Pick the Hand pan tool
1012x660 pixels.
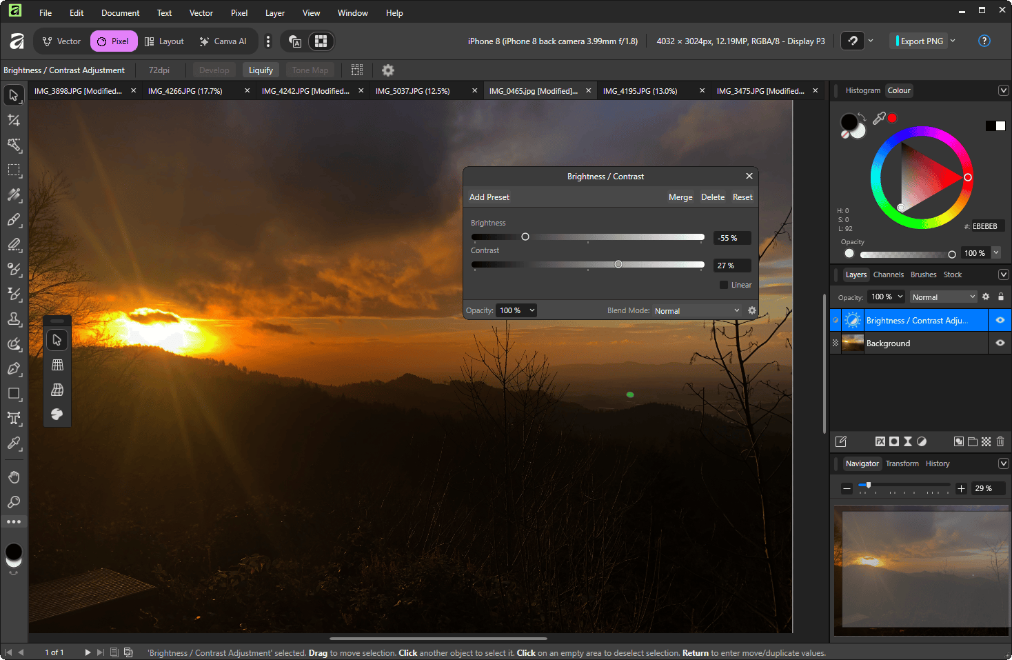[14, 477]
